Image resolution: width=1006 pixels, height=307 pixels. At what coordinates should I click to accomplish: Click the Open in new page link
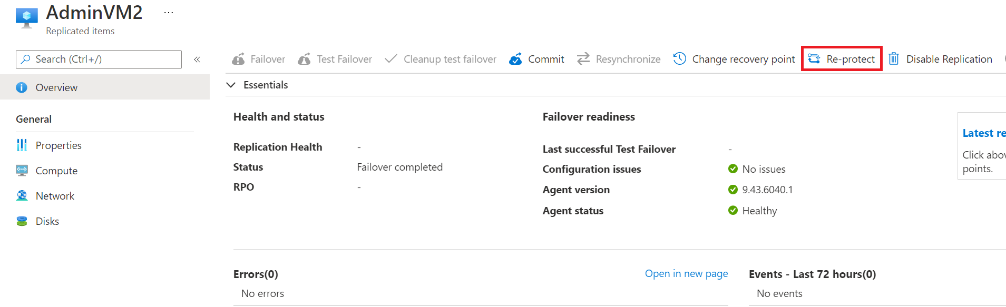coord(686,274)
